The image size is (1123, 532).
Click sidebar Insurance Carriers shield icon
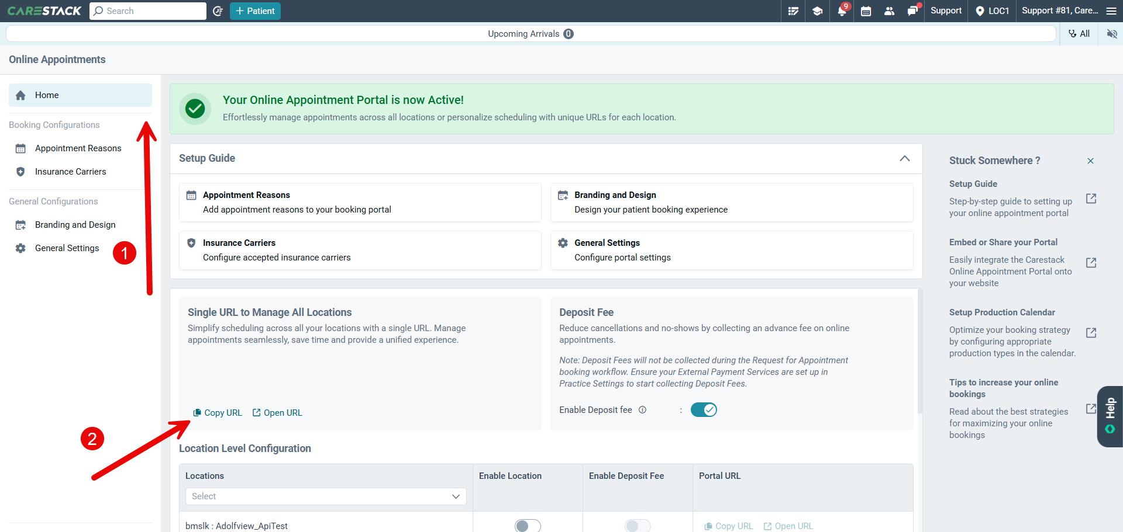20,172
